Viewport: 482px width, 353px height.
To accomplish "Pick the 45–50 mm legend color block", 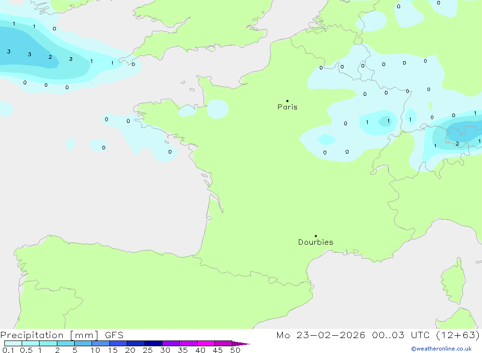I will click(x=224, y=343).
